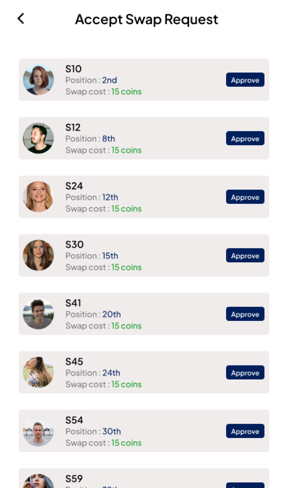
Task: Open S12 profile picture
Action: [38, 138]
